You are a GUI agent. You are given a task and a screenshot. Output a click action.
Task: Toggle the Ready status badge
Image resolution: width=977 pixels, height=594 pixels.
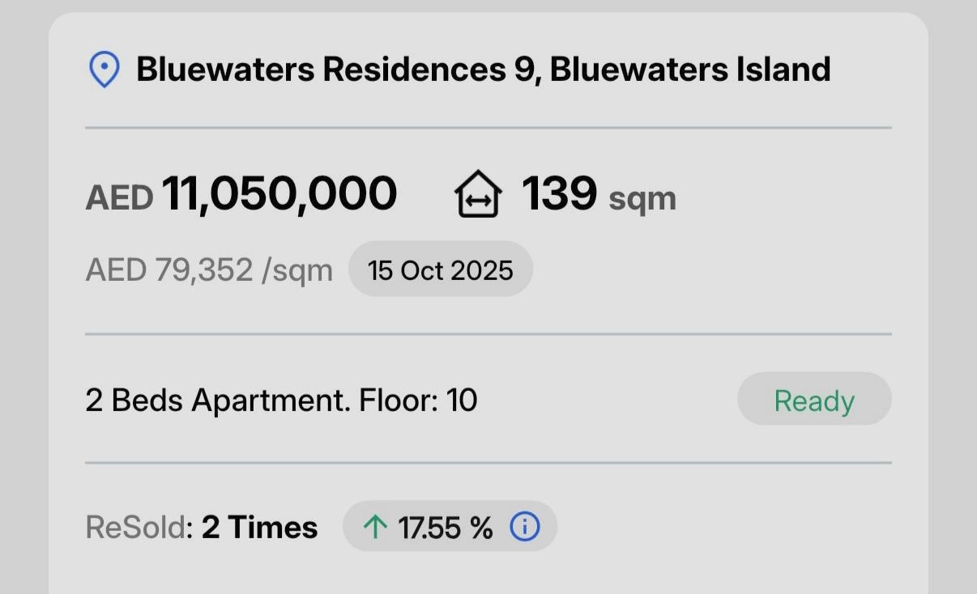pyautogui.click(x=814, y=399)
